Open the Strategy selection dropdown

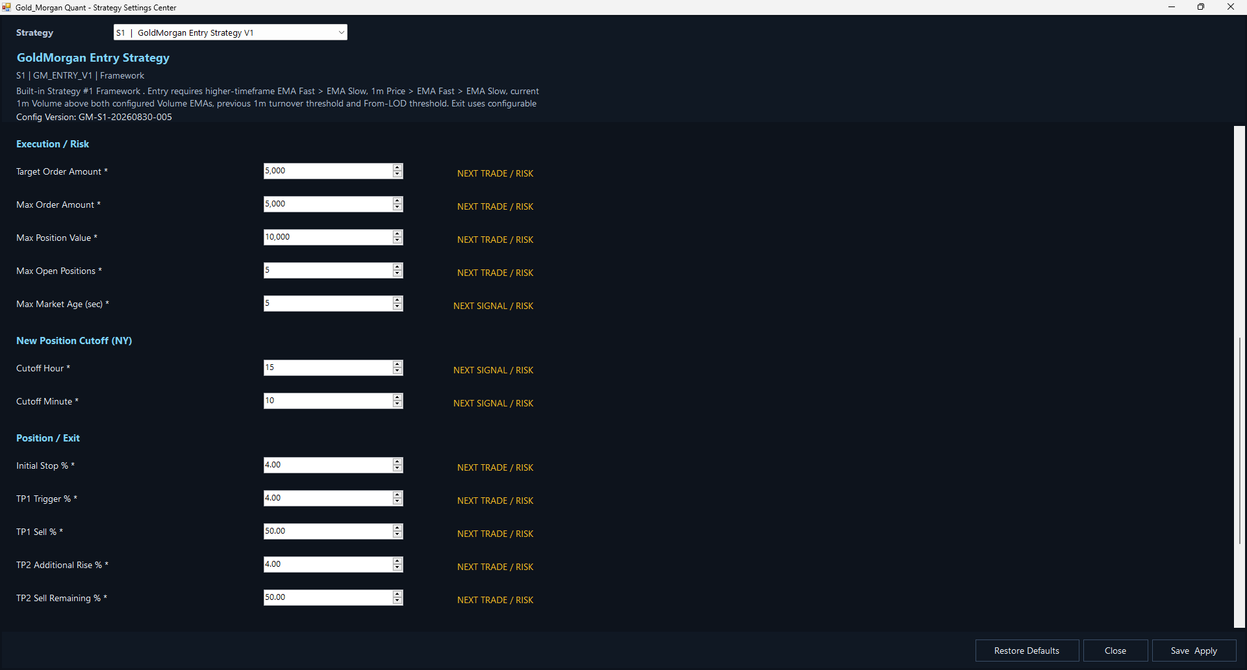(x=231, y=32)
